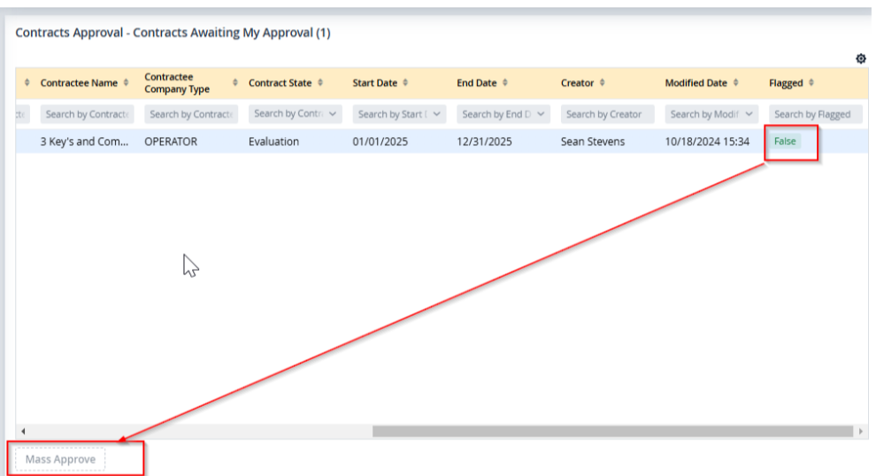This screenshot has width=876, height=476.
Task: Focus the Search by Contractee Name field
Action: point(87,114)
